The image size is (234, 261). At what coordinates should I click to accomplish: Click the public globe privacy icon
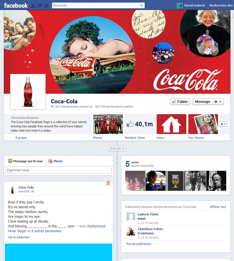click(32, 191)
